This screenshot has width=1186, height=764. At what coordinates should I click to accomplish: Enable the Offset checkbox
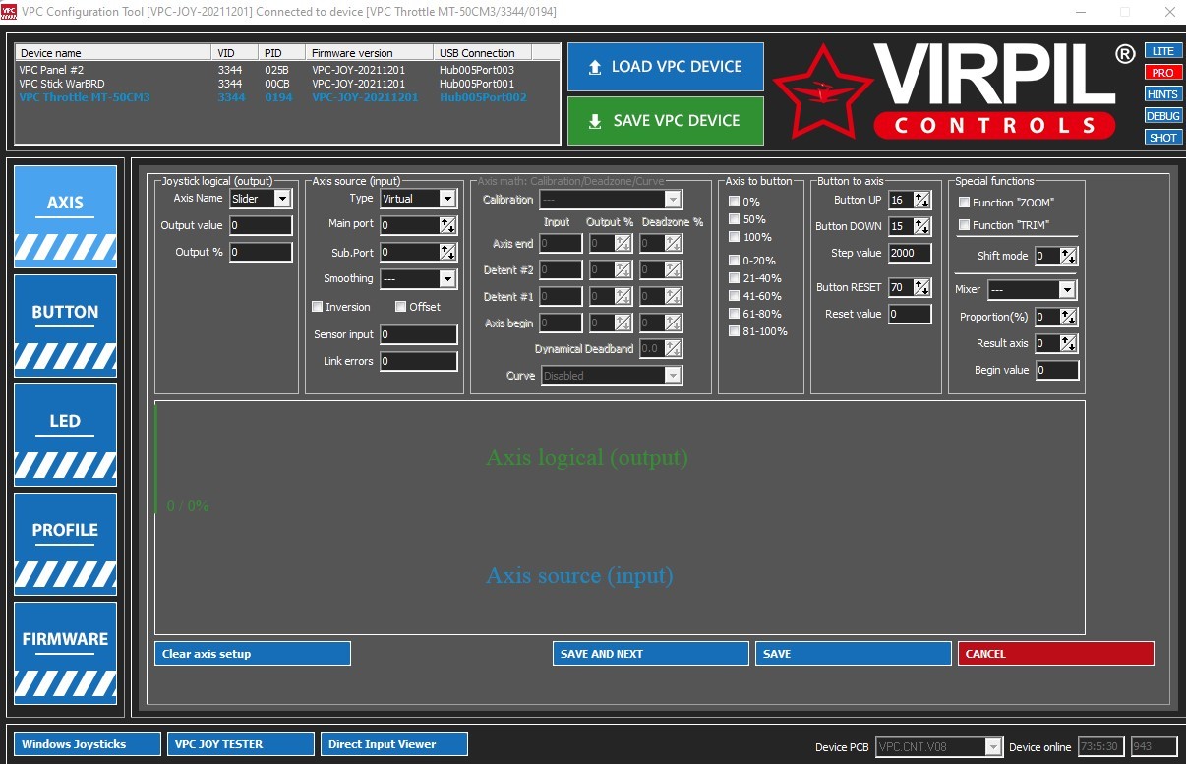pyautogui.click(x=401, y=307)
